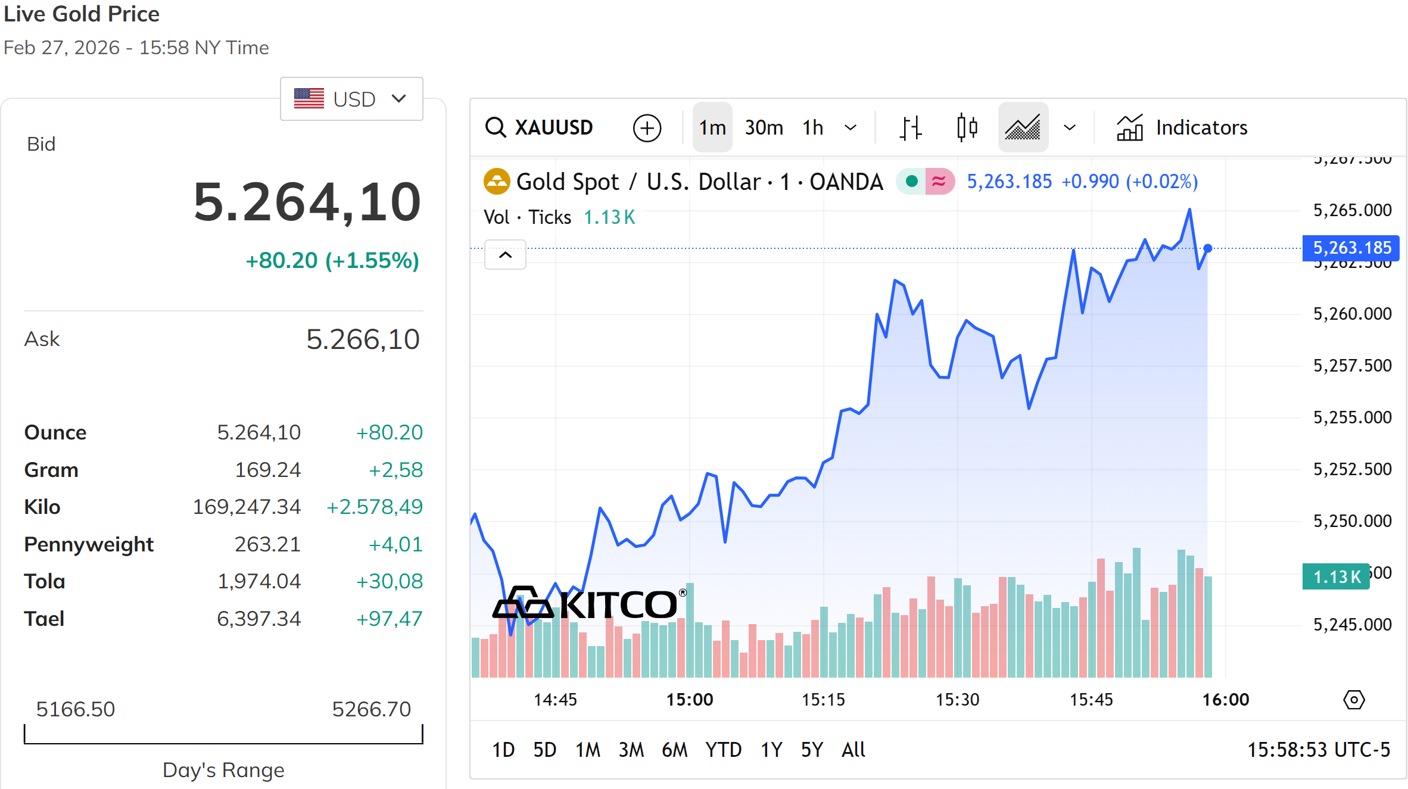The height and width of the screenshot is (789, 1408).
Task: Select the bars chart style icon
Action: coord(911,128)
